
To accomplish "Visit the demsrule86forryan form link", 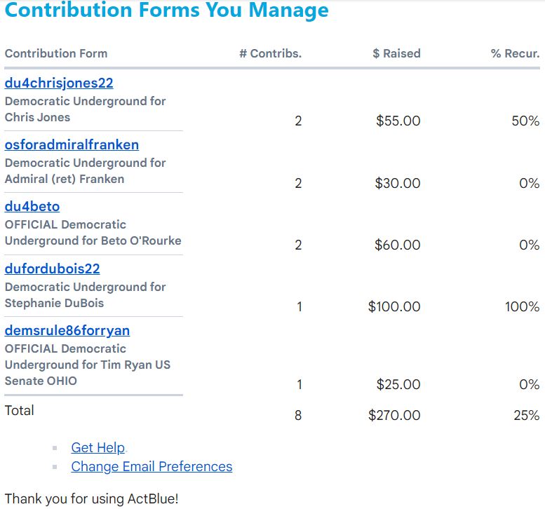I will 67,330.
